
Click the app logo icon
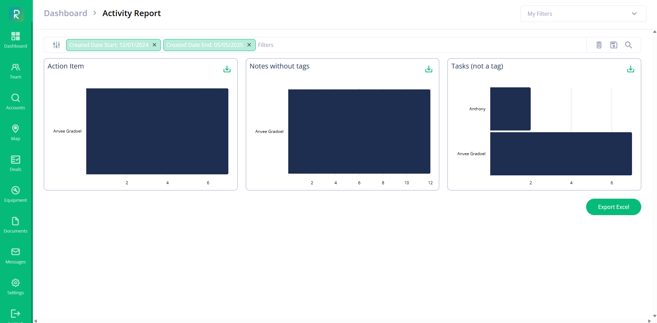[x=16, y=14]
